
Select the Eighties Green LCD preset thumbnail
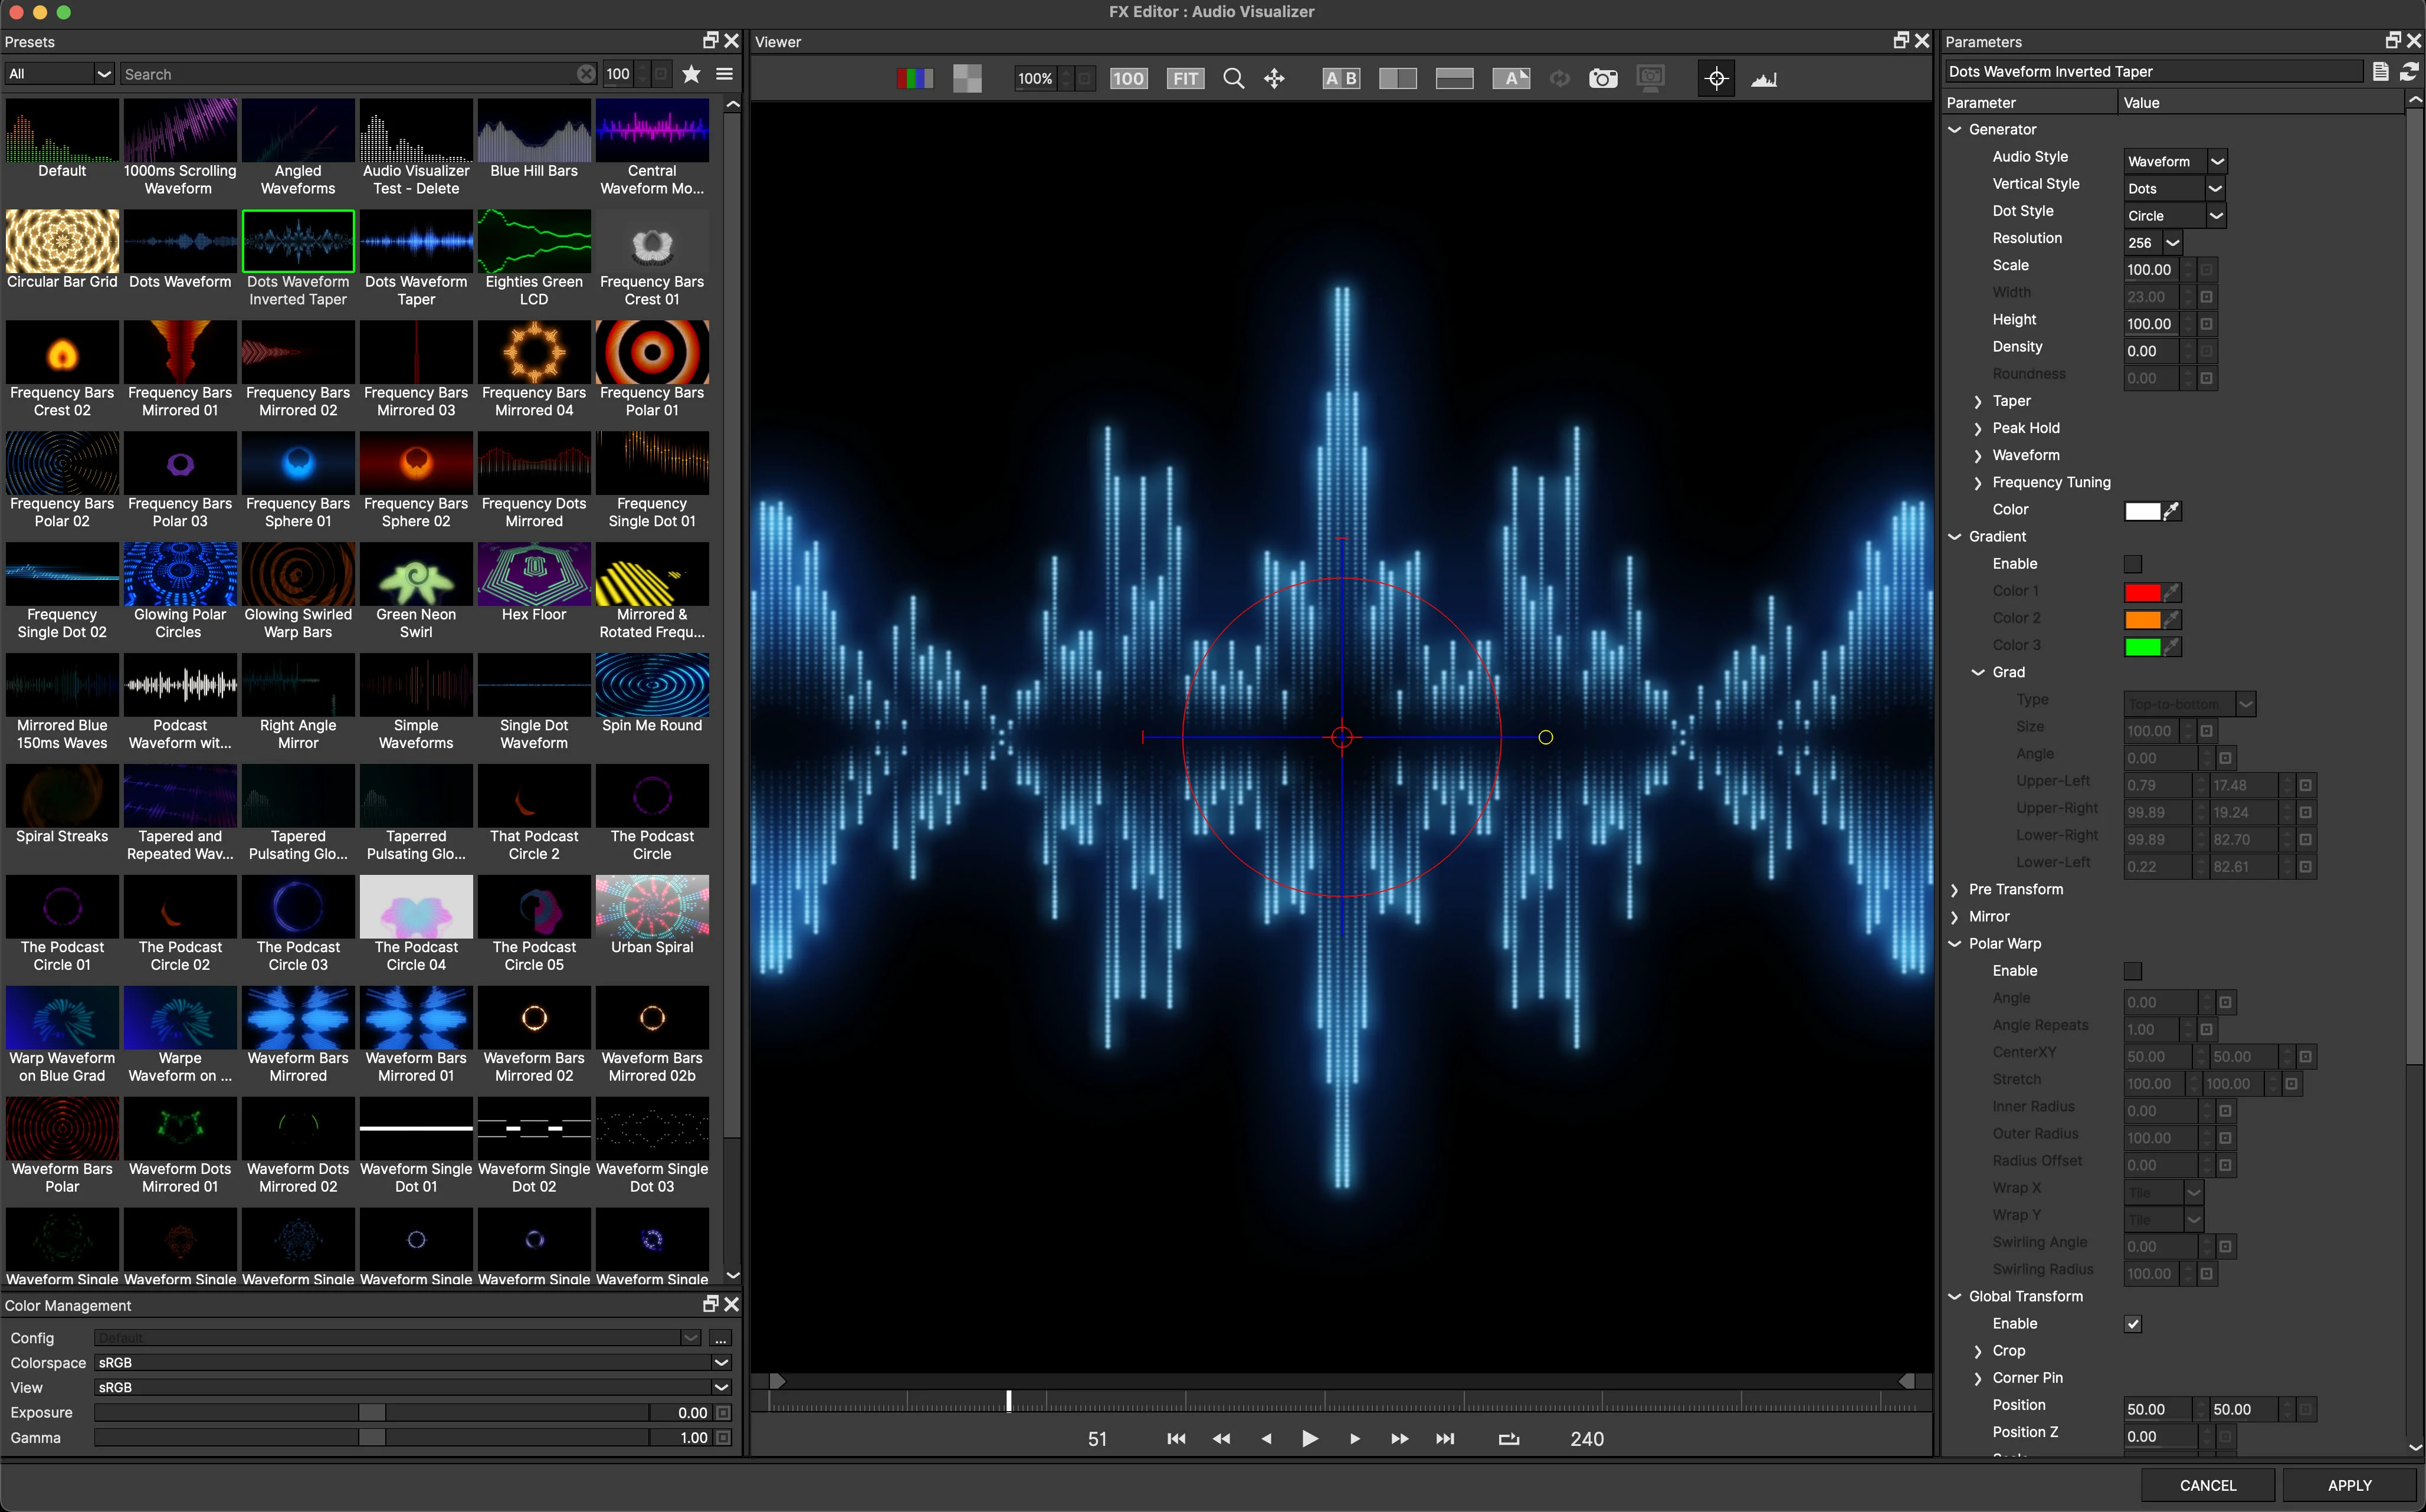[x=534, y=242]
